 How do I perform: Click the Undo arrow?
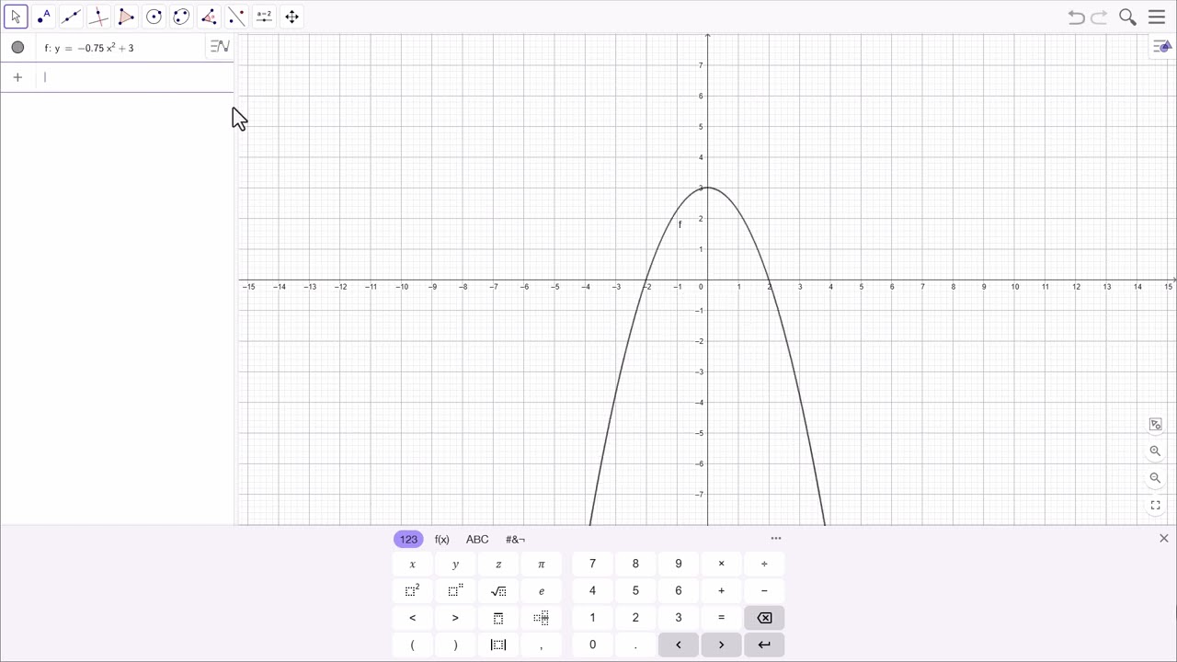1076,17
